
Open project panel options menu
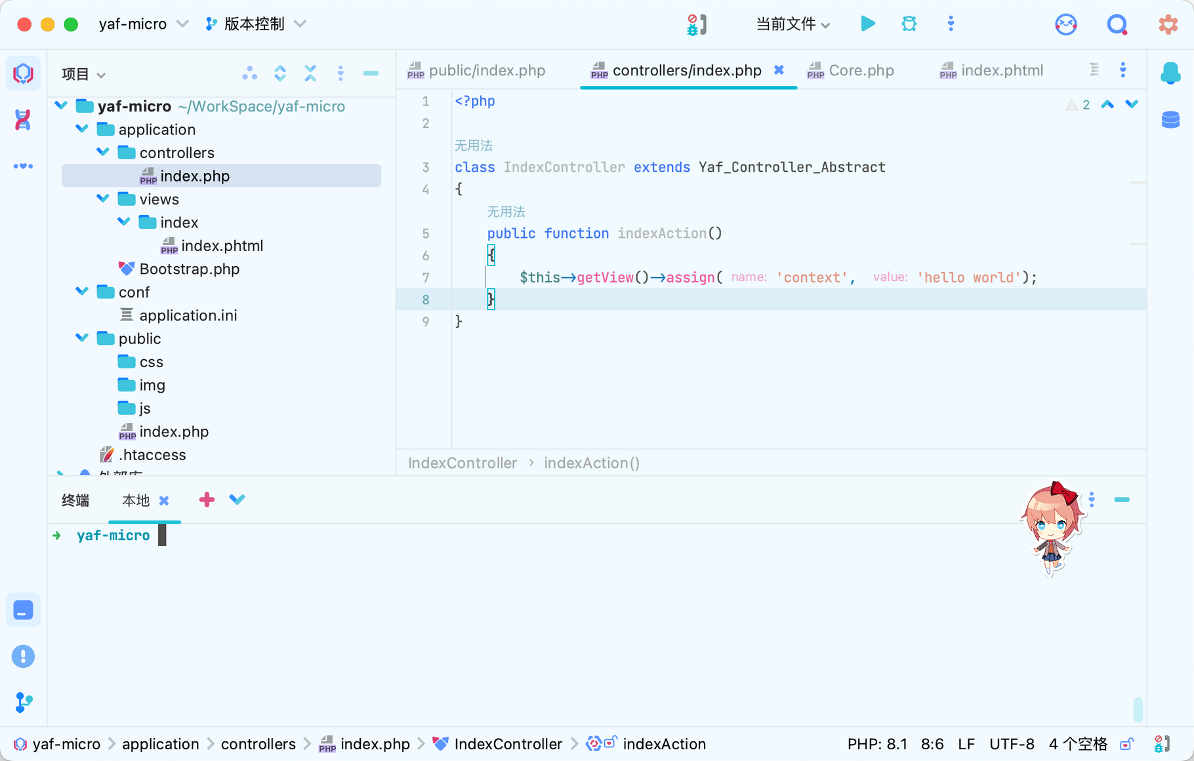pyautogui.click(x=340, y=73)
